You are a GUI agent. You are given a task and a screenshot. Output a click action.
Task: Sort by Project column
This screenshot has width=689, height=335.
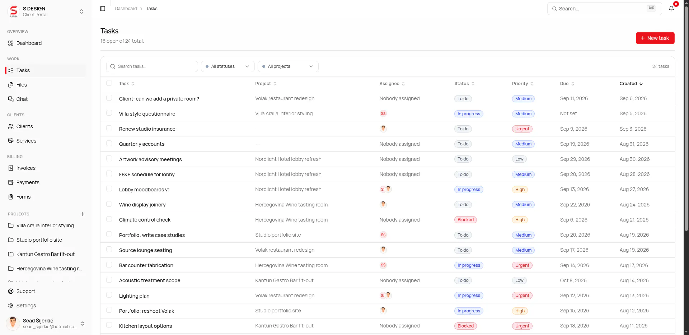click(266, 84)
